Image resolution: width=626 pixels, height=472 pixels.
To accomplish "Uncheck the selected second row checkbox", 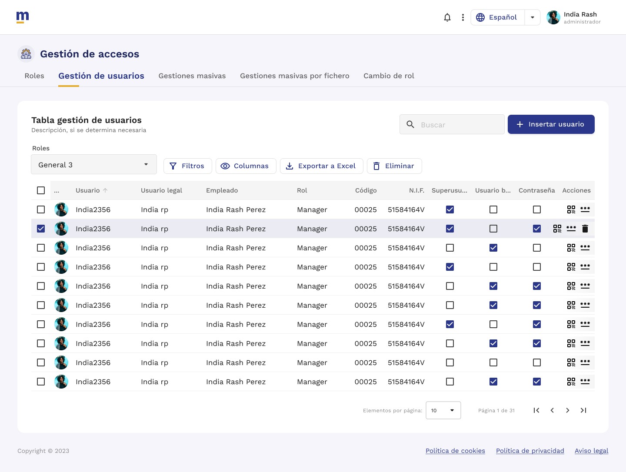I will point(41,229).
